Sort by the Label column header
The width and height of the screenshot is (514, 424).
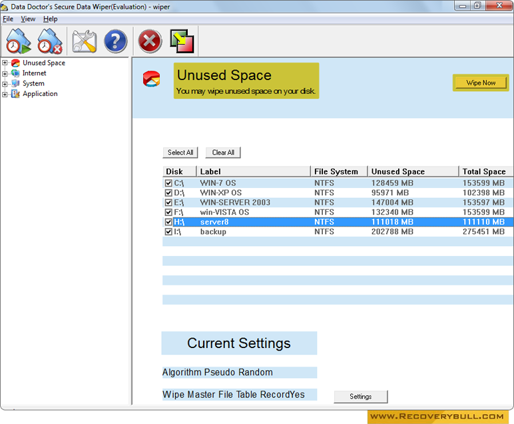click(x=254, y=171)
